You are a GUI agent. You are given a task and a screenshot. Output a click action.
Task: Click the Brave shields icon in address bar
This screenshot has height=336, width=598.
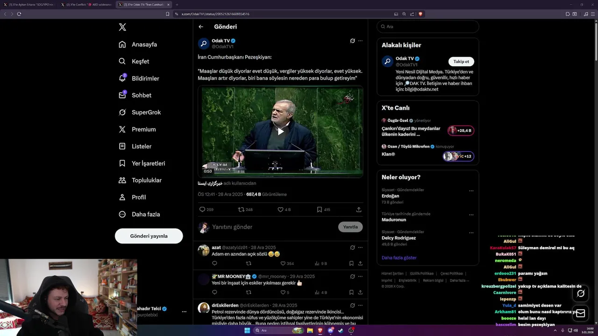tap(420, 14)
